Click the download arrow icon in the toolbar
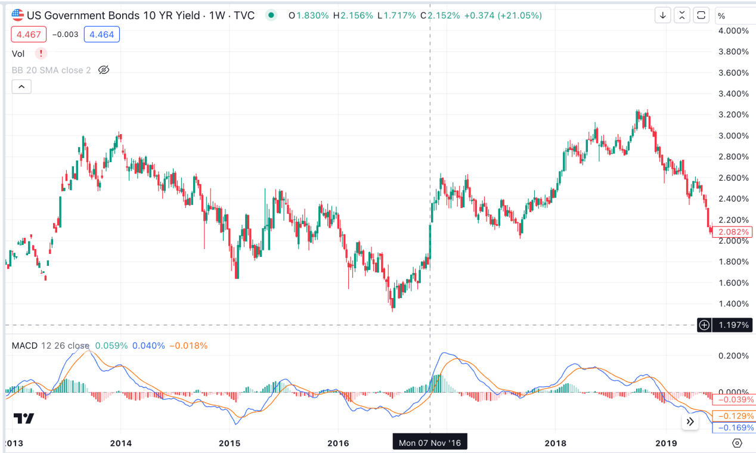This screenshot has height=453, width=756. [x=662, y=15]
